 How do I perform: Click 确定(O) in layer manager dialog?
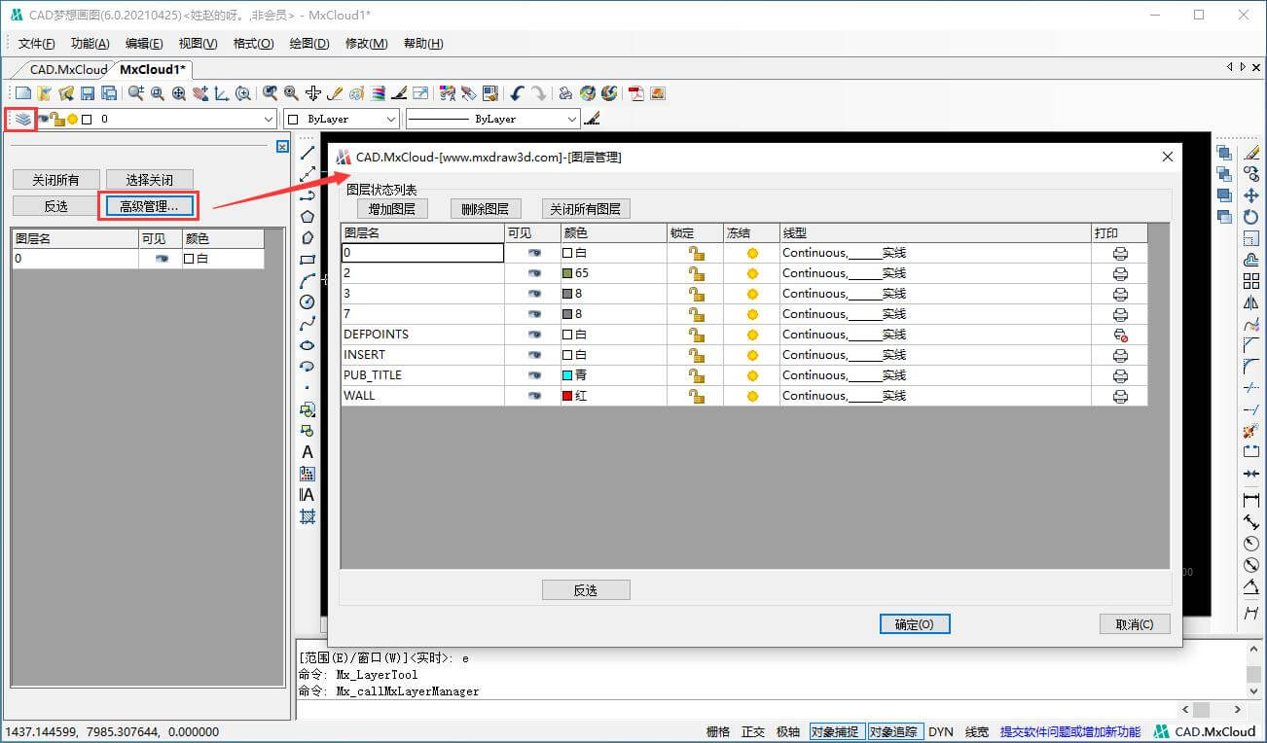(x=915, y=624)
